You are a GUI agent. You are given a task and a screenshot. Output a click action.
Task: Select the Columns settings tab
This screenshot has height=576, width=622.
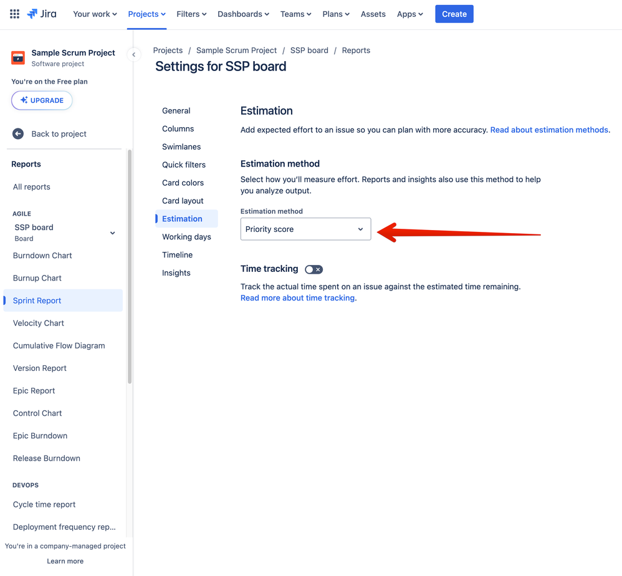coord(178,128)
